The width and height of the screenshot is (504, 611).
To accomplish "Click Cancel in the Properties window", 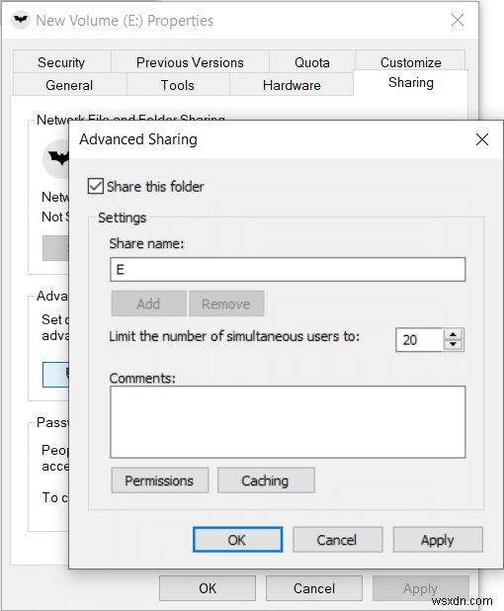I will click(314, 588).
